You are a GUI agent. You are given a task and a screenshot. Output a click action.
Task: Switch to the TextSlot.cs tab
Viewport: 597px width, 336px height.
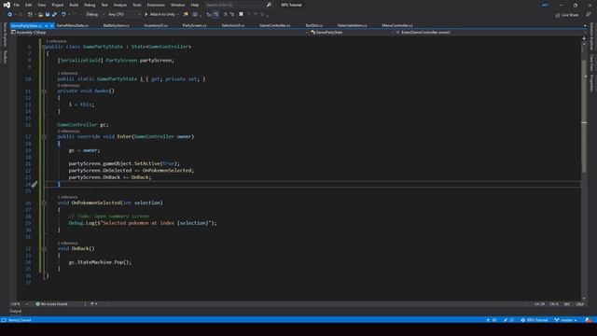click(x=313, y=25)
